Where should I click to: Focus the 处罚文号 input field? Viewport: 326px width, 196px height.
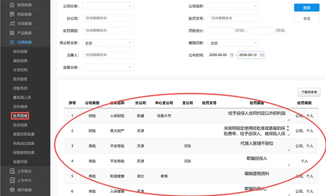[233, 18]
